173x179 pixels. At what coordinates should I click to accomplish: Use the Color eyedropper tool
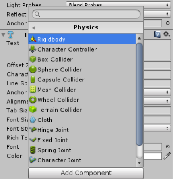click(167, 156)
